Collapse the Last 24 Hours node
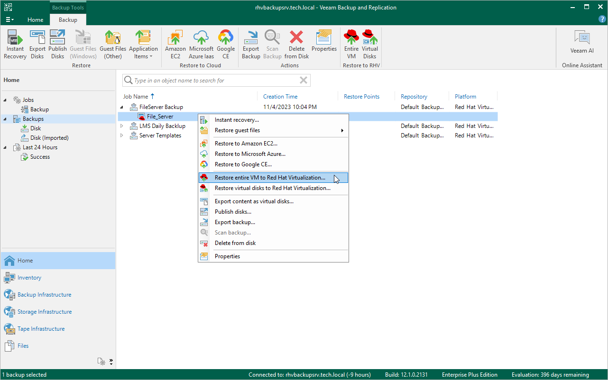The width and height of the screenshot is (608, 380). tap(5, 147)
